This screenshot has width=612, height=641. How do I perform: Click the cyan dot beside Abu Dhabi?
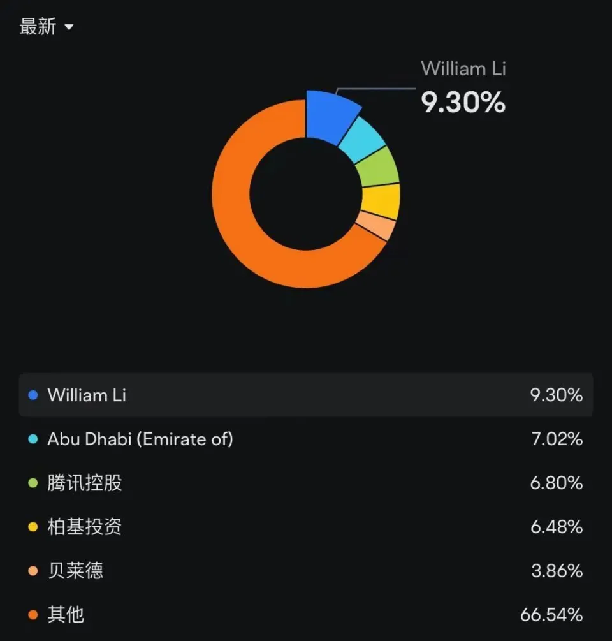pyautogui.click(x=33, y=439)
